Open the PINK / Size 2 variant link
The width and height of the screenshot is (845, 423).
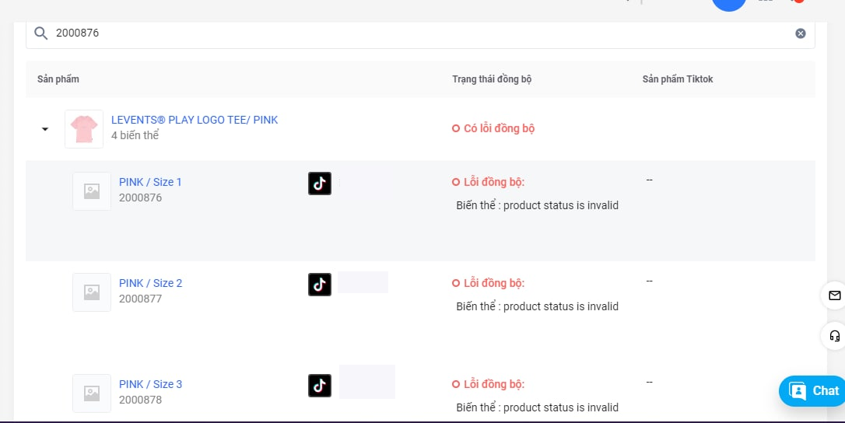(150, 283)
